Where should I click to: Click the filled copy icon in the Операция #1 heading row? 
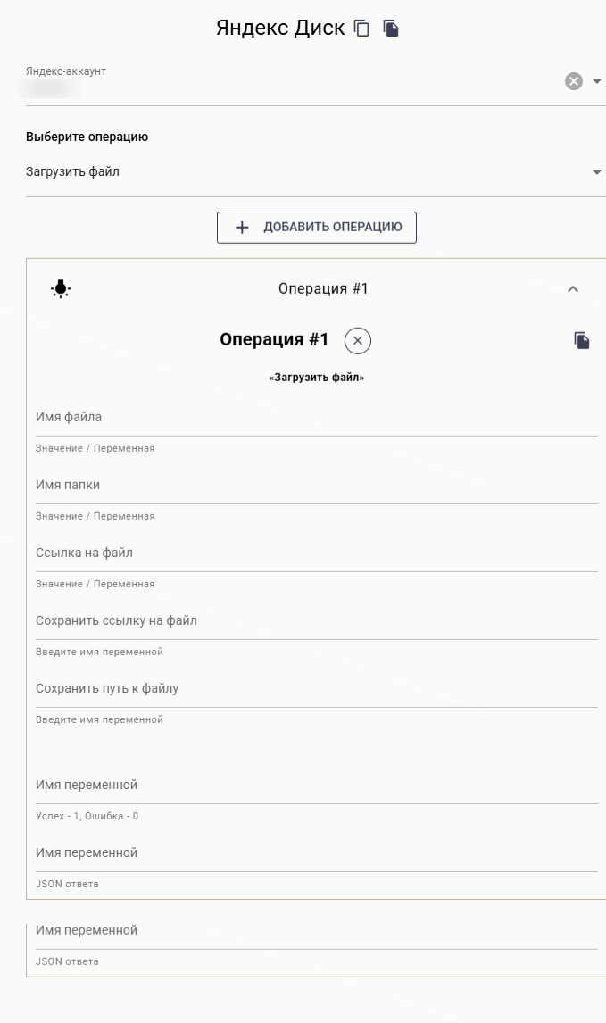(582, 340)
